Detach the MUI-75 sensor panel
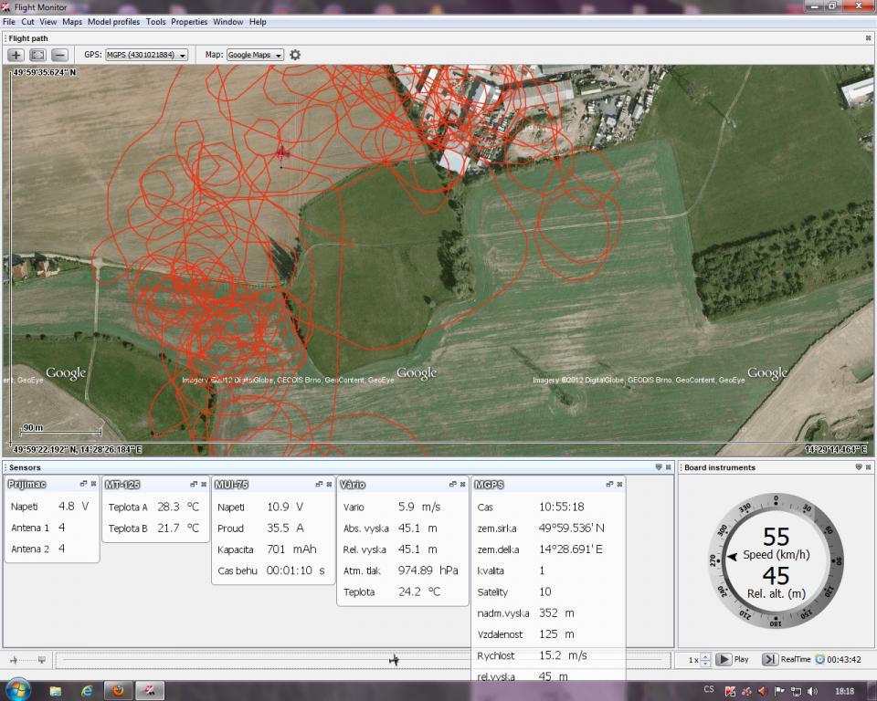Screen dimensions: 877x701 319,484
